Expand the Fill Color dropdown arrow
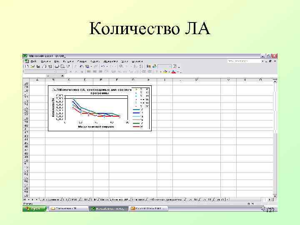 [x=169, y=72]
